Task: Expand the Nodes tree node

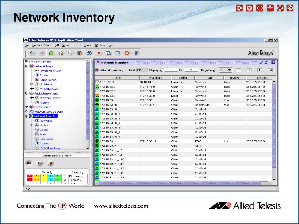Action: tap(32, 125)
